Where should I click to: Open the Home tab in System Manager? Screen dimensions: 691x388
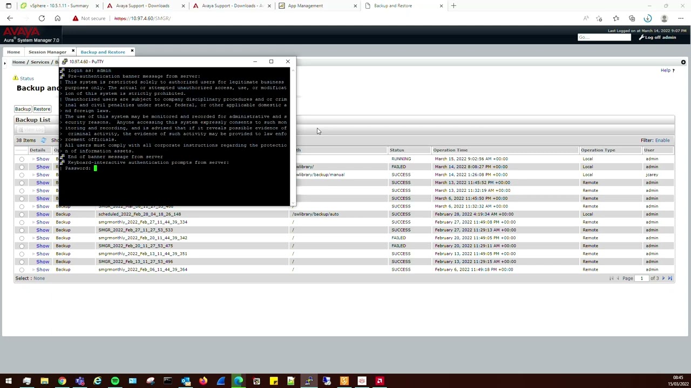[13, 52]
